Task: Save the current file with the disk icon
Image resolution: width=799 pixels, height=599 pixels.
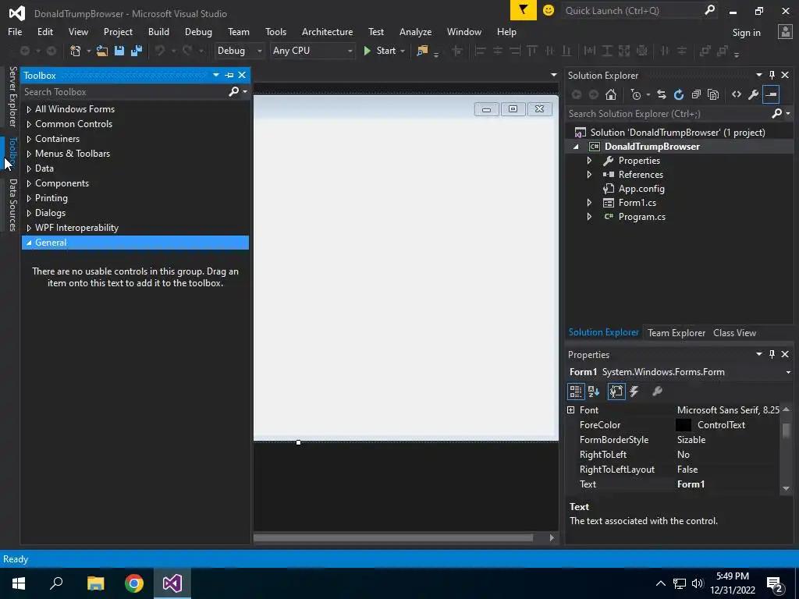Action: coord(119,51)
